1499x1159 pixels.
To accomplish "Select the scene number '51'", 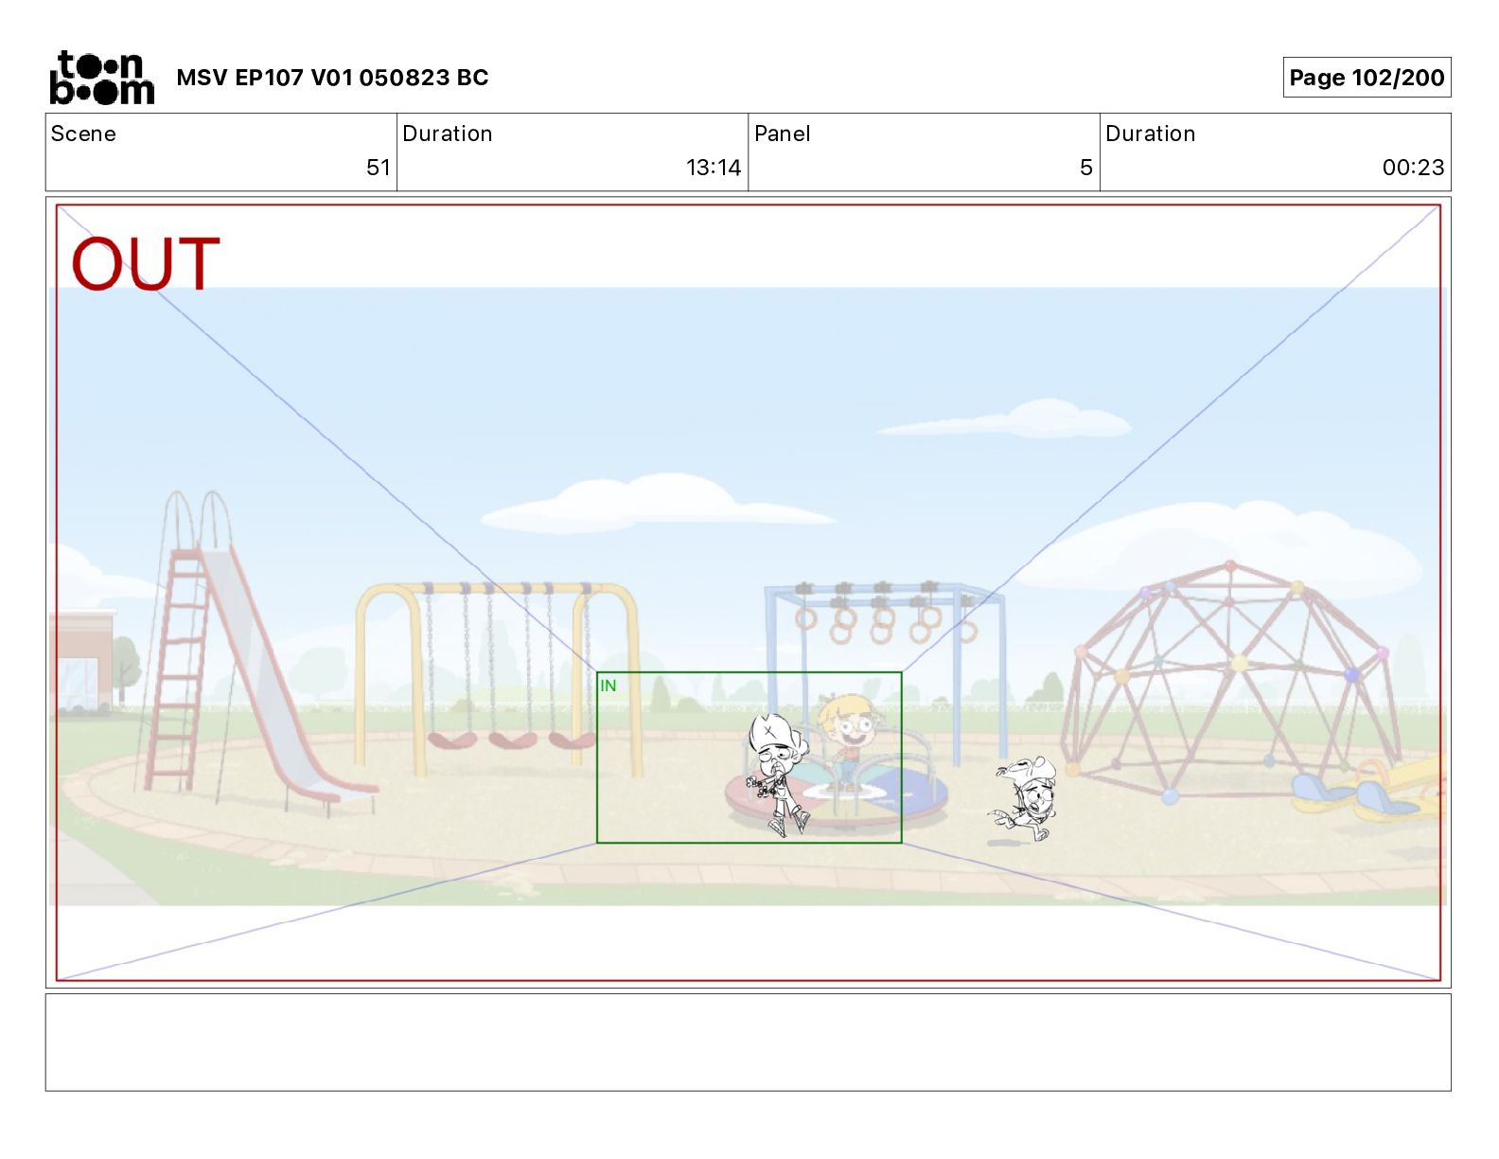I will pos(379,168).
